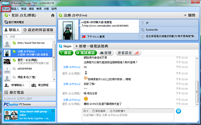Select contact 博凱 彰化(丫寬)

[x=28, y=78]
